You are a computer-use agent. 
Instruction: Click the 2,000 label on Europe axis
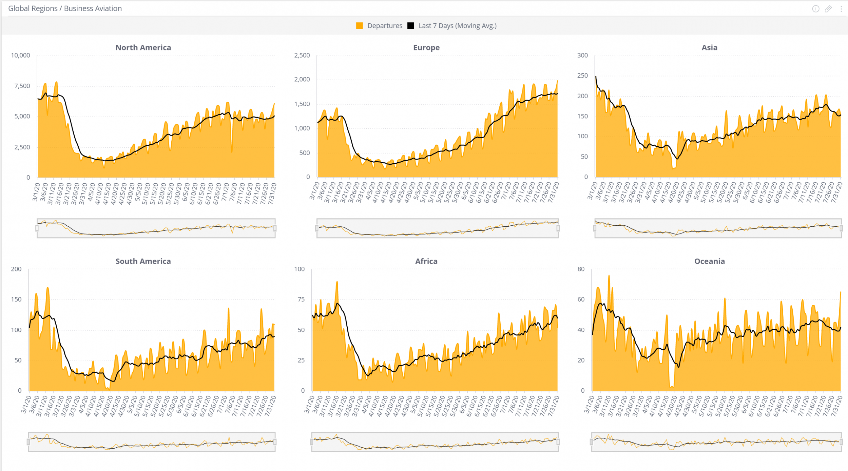click(302, 79)
